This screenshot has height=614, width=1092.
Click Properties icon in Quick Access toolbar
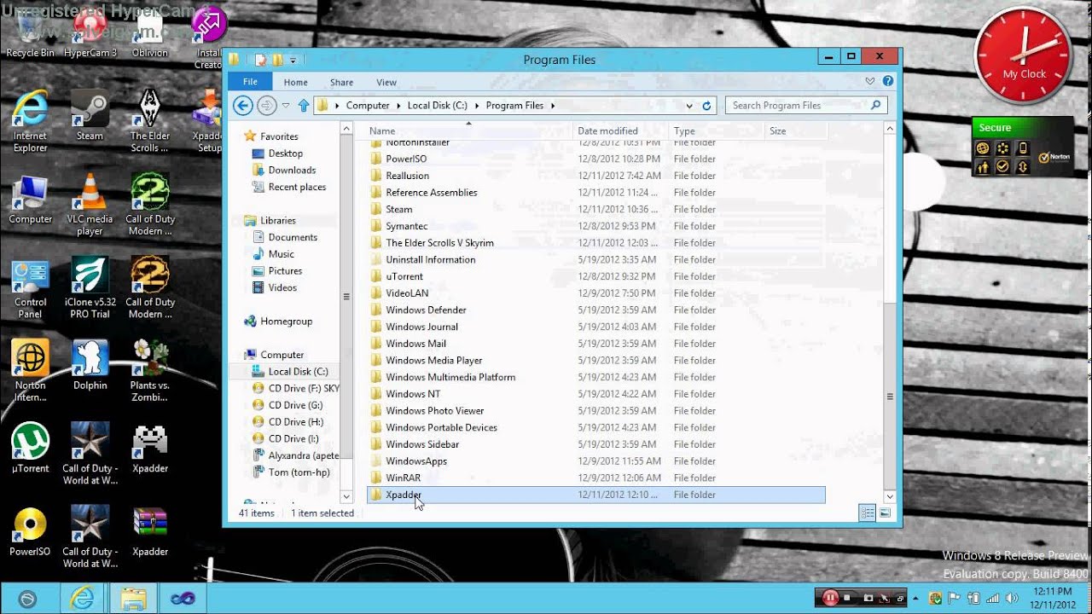[261, 60]
